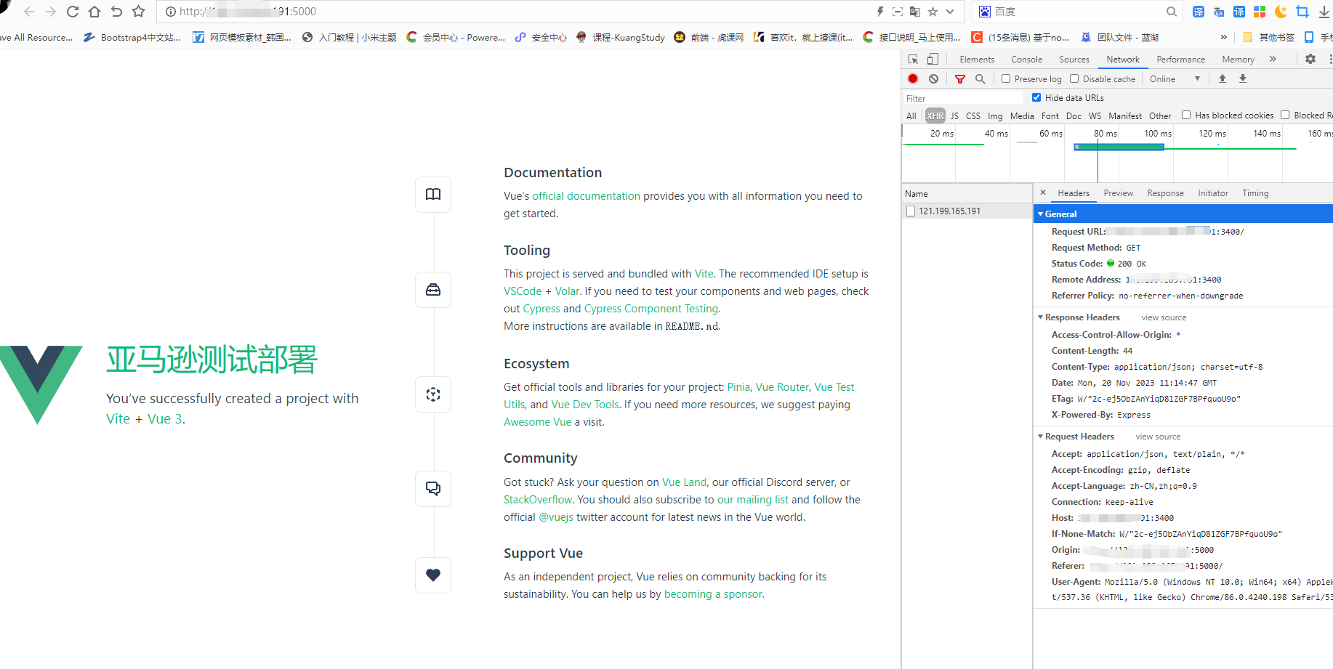The width and height of the screenshot is (1333, 669).
Task: Bookmark the page with the star icon beside home
Action: [139, 12]
